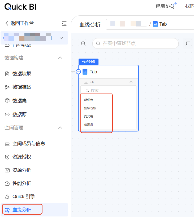Image resolution: width=194 pixels, height=217 pixels.
Task: Click the 在图中查找节点 search field
Action: [135, 43]
